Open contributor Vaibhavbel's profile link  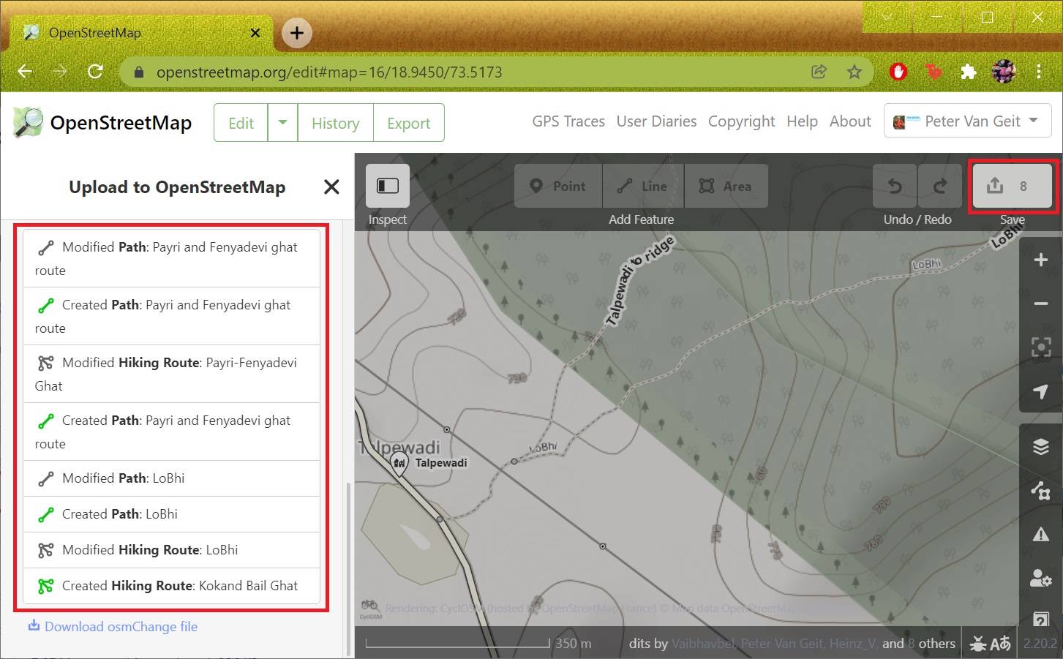point(703,644)
